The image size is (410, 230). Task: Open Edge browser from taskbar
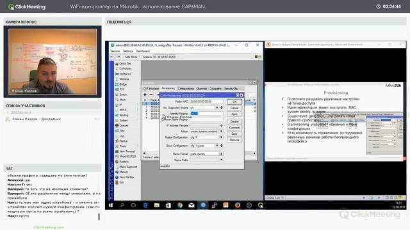coord(145,205)
